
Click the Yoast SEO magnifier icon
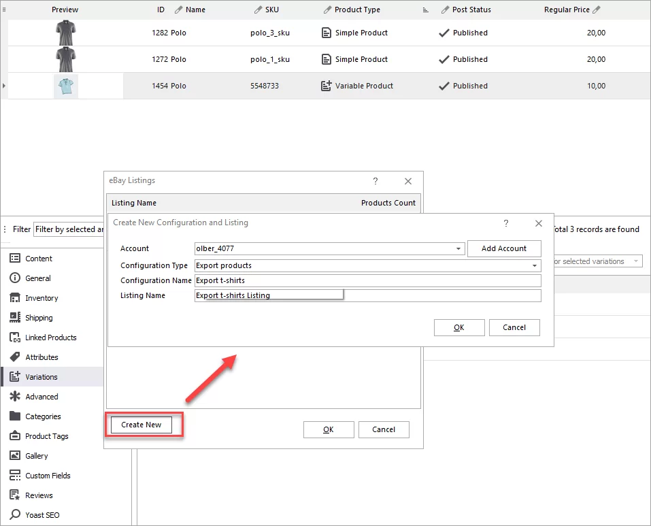[14, 515]
